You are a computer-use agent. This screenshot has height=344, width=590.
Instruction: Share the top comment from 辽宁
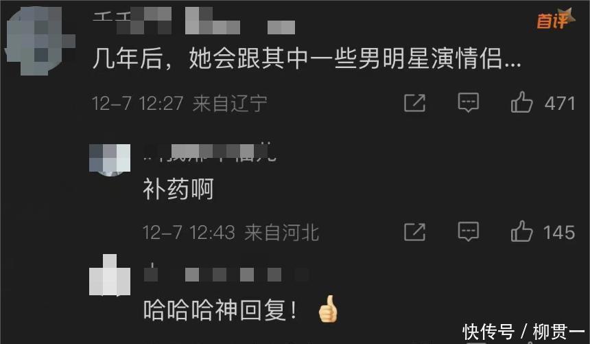(x=414, y=102)
